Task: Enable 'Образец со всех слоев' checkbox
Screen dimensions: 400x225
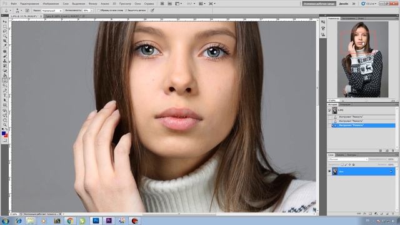Action: tap(99, 11)
